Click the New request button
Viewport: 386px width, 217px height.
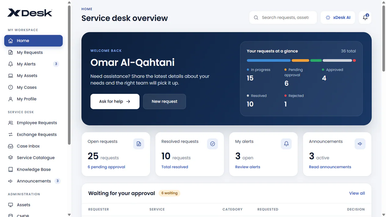[x=164, y=101]
